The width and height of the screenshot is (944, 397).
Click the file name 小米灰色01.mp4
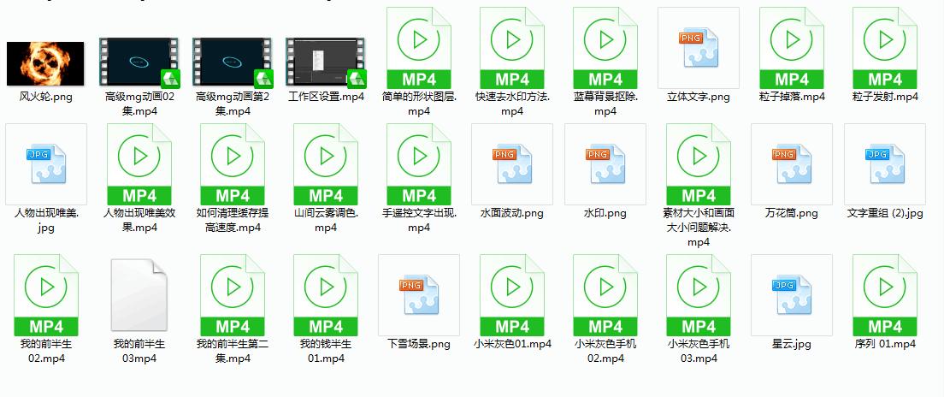512,345
